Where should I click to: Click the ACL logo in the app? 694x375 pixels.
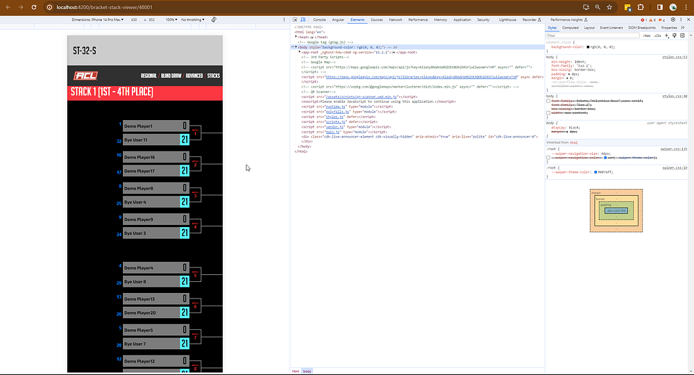click(86, 76)
